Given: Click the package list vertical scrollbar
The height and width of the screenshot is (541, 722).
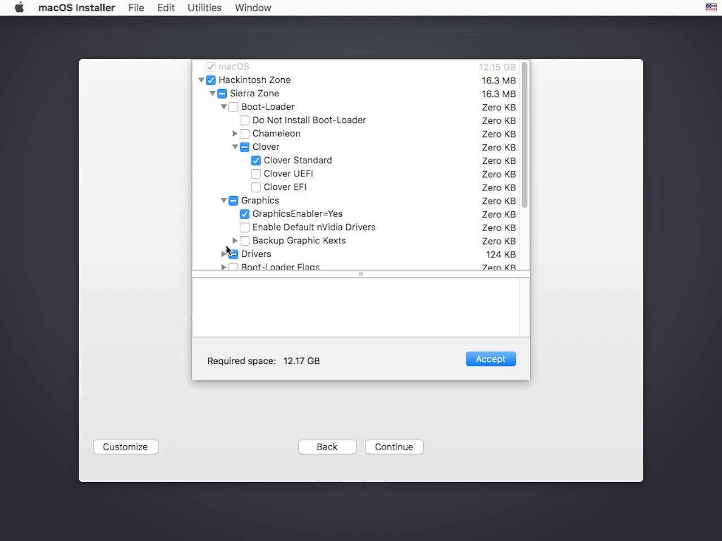Looking at the screenshot, I should point(525,135).
